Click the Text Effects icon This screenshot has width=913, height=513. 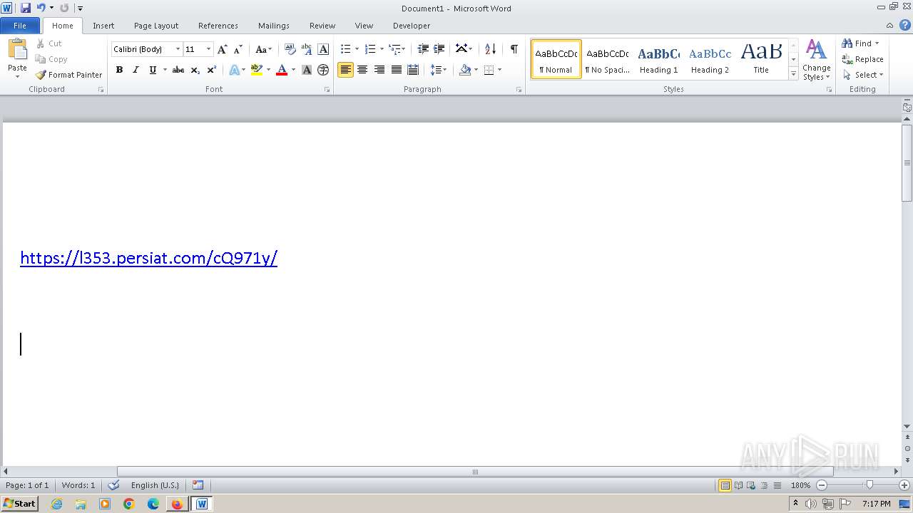[x=234, y=70]
